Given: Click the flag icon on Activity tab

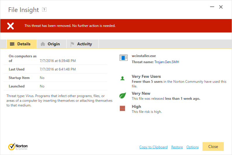Looking at the screenshot, I should [x=72, y=44].
